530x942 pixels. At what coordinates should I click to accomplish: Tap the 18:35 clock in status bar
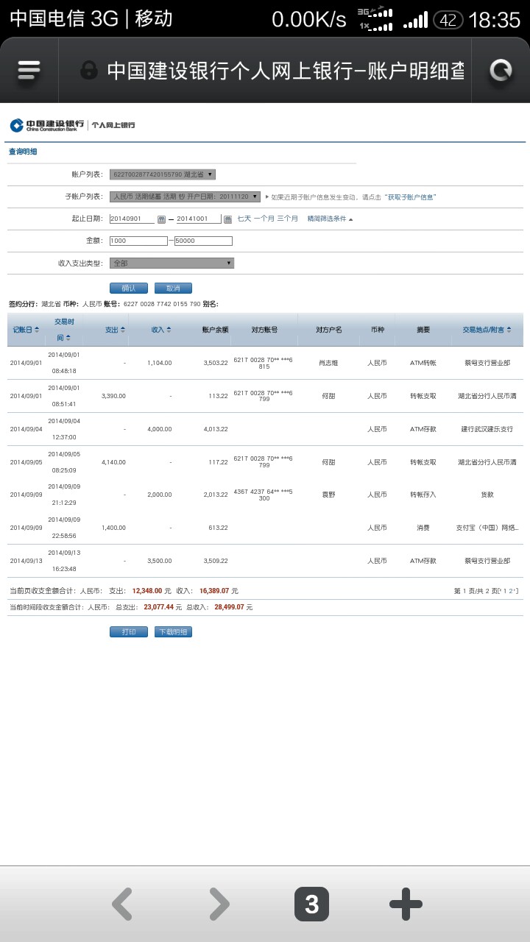pos(495,20)
